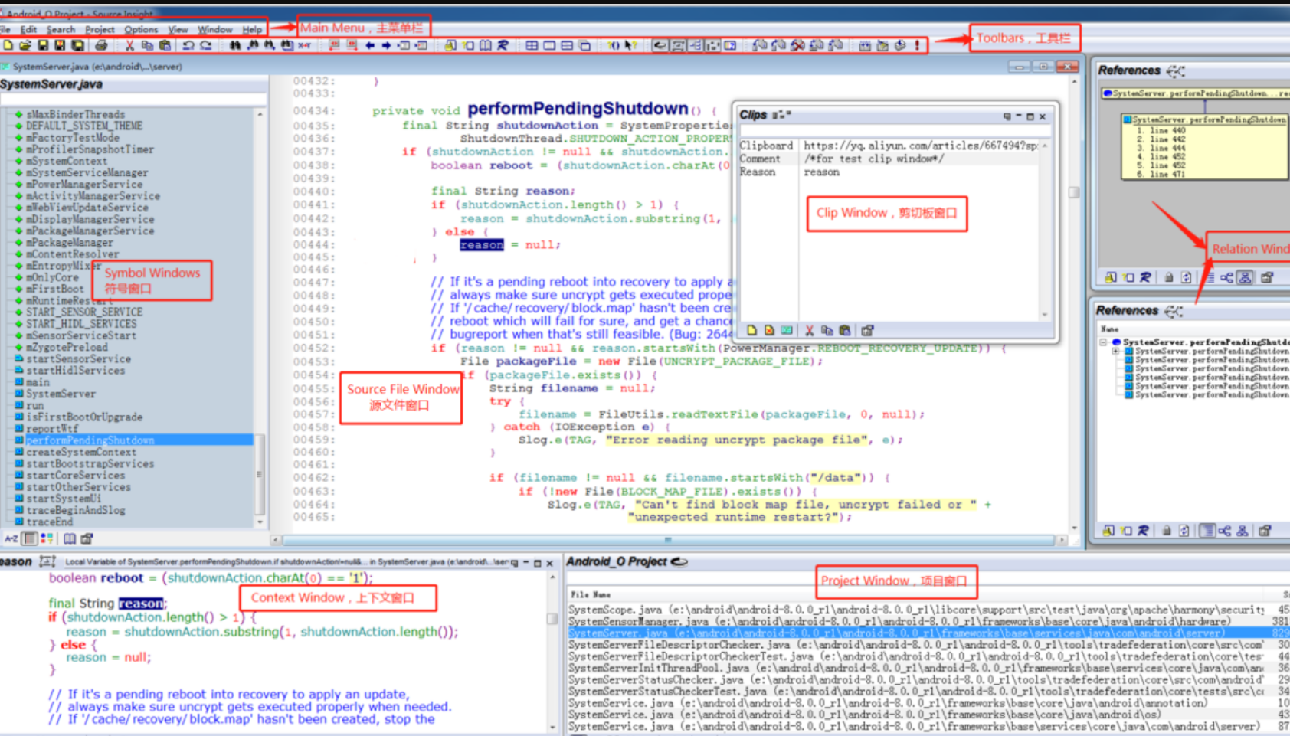Click the Paste icon in main toolbar
The height and width of the screenshot is (736, 1290).
point(165,45)
